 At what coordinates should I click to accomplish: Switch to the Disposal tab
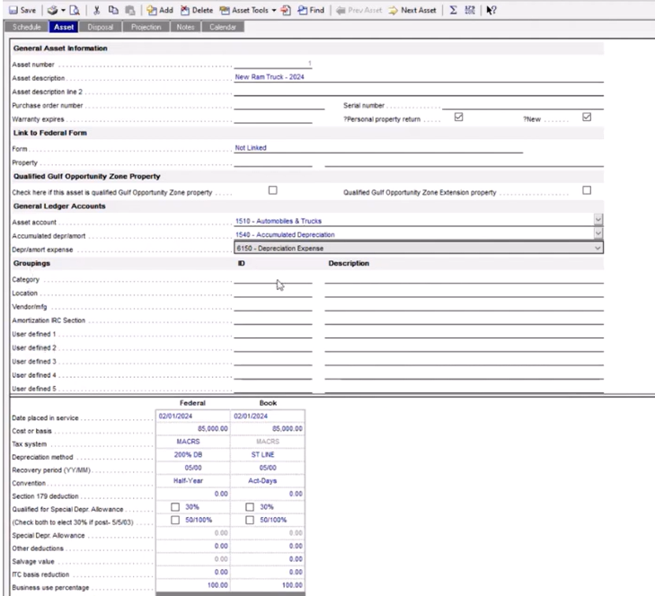tap(98, 27)
